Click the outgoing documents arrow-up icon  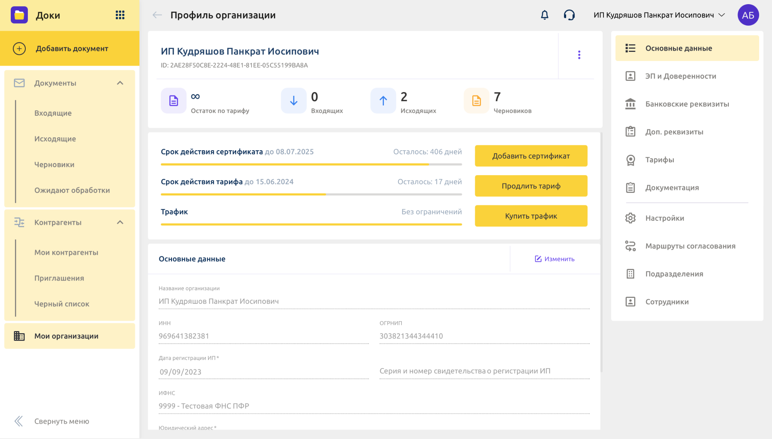point(383,101)
